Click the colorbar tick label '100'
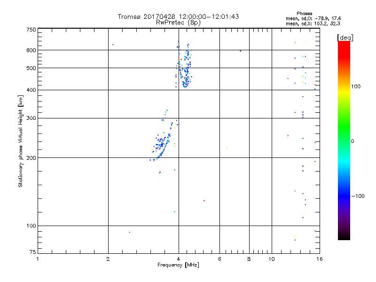 coord(356,86)
